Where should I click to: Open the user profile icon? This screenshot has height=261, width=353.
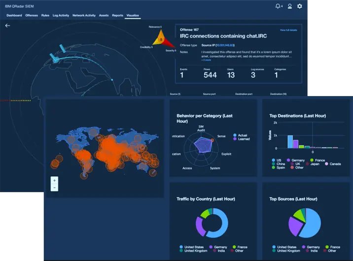[x=290, y=6]
